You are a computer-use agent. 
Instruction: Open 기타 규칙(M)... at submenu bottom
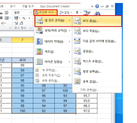tap(97, 90)
